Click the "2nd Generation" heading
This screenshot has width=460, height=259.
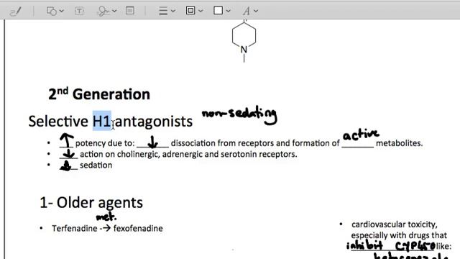pyautogui.click(x=99, y=94)
